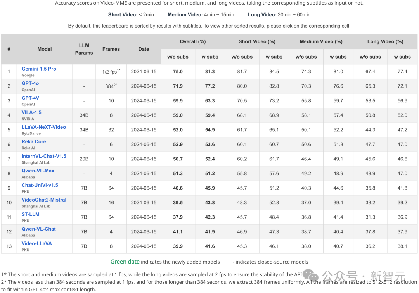Select InternVL-Chat-V1.5 params value 20B
419x293 pixels.
[84, 159]
